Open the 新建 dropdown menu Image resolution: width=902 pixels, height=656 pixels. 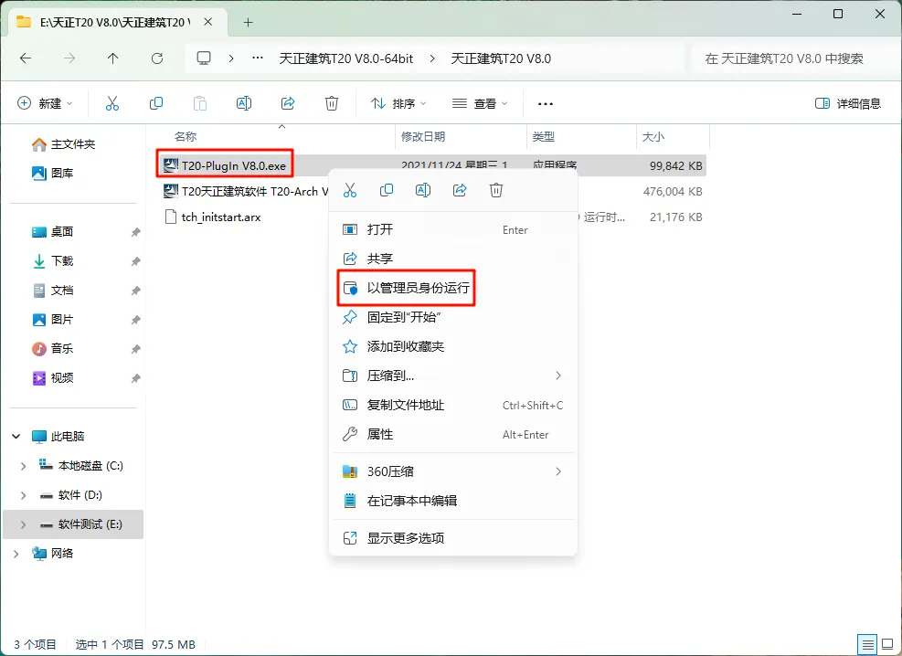pyautogui.click(x=45, y=103)
